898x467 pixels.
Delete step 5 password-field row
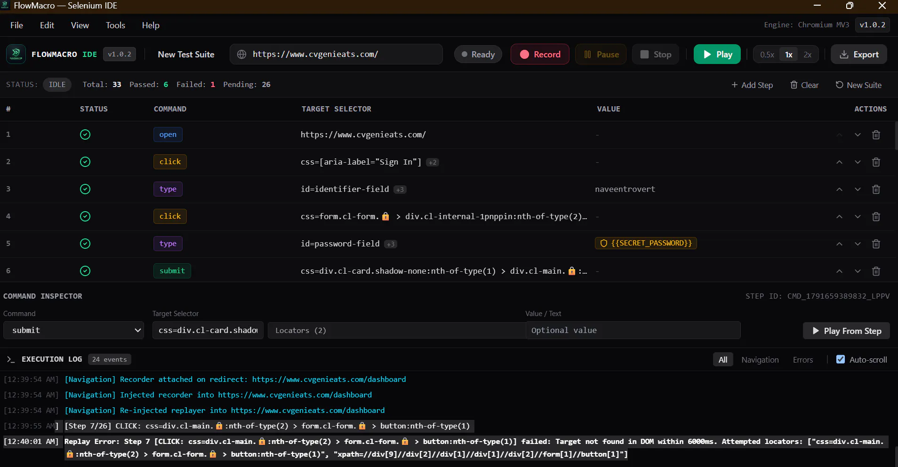(x=876, y=244)
